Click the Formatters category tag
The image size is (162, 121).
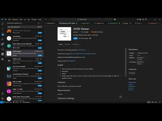132,73
